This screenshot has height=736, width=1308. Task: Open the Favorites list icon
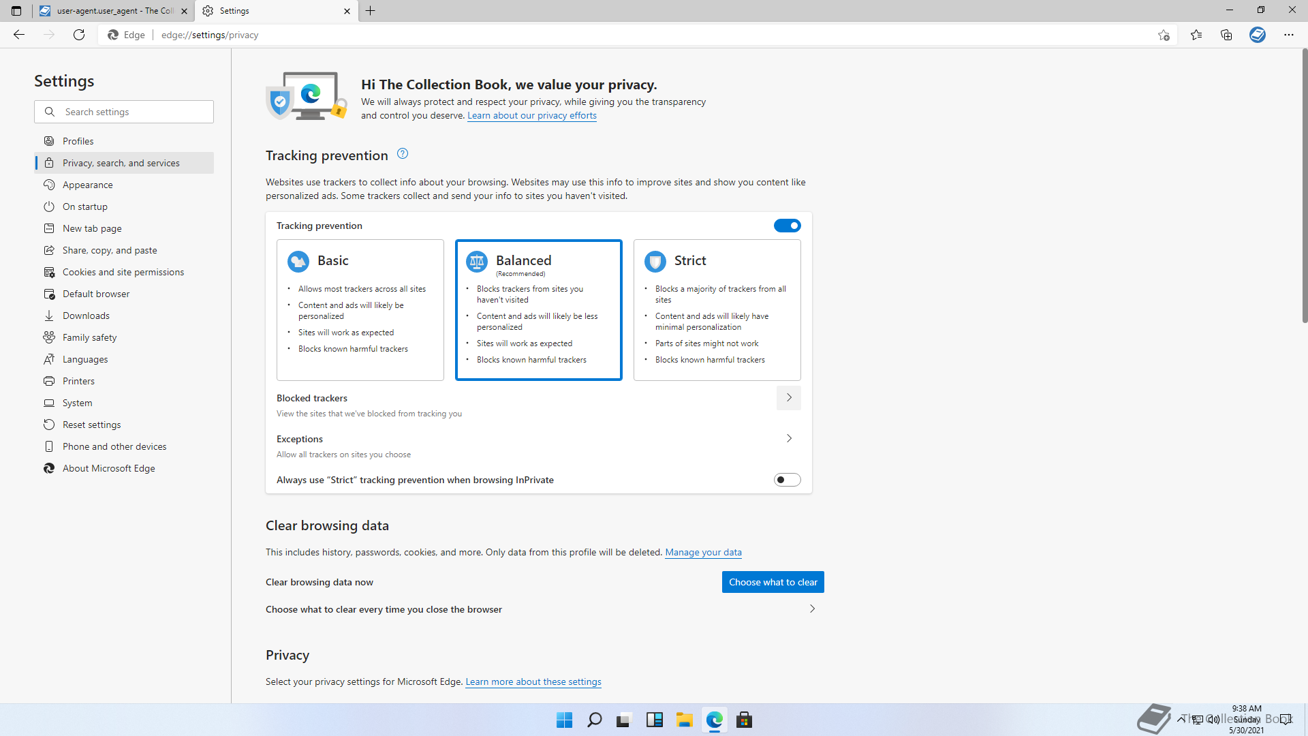click(x=1196, y=35)
